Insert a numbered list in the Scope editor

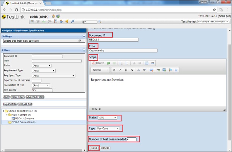[121, 63]
